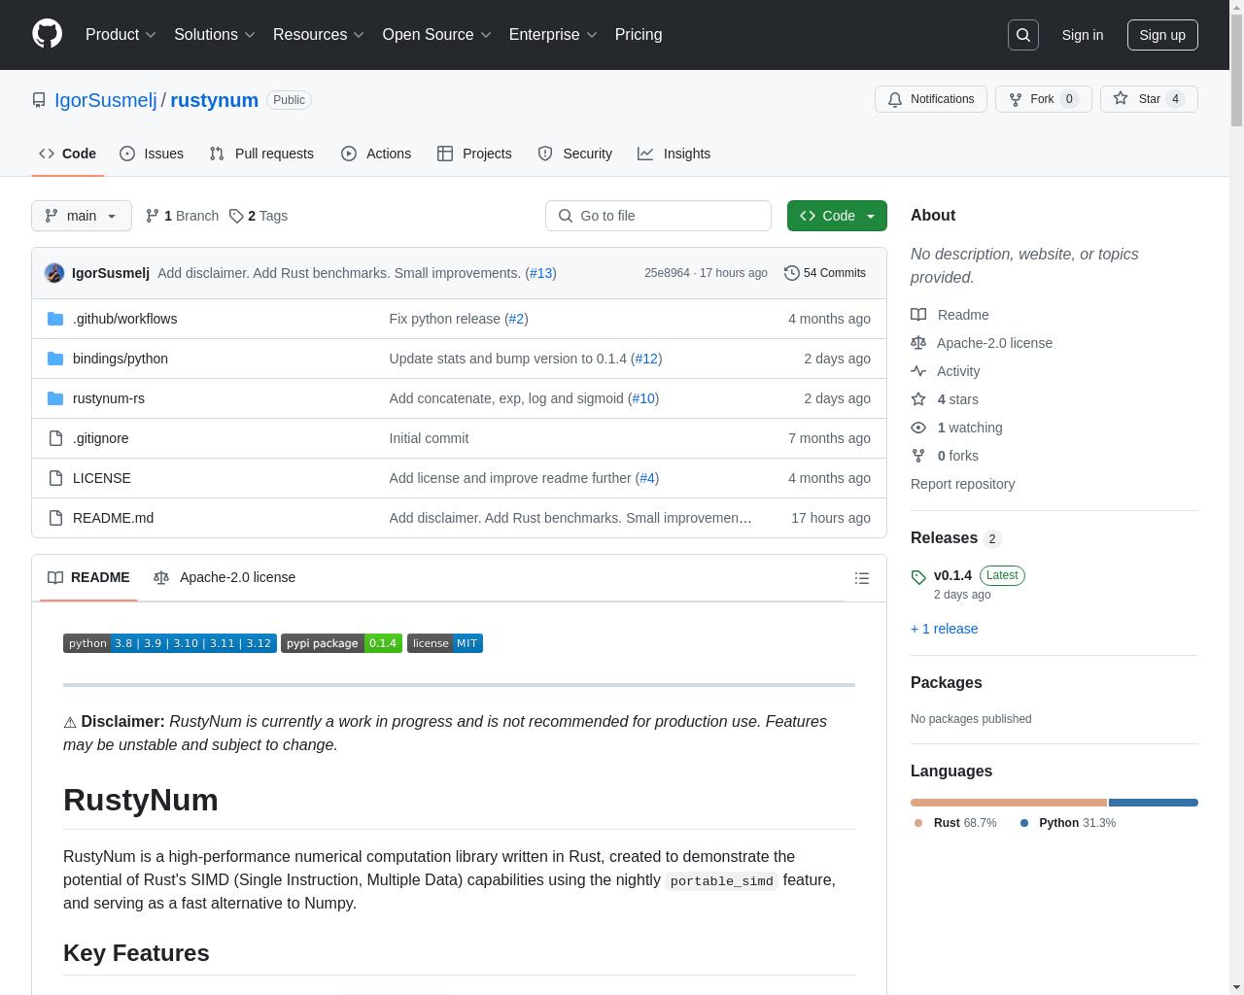The image size is (1244, 995).
Task: Open the Packages section heading
Action: [946, 683]
